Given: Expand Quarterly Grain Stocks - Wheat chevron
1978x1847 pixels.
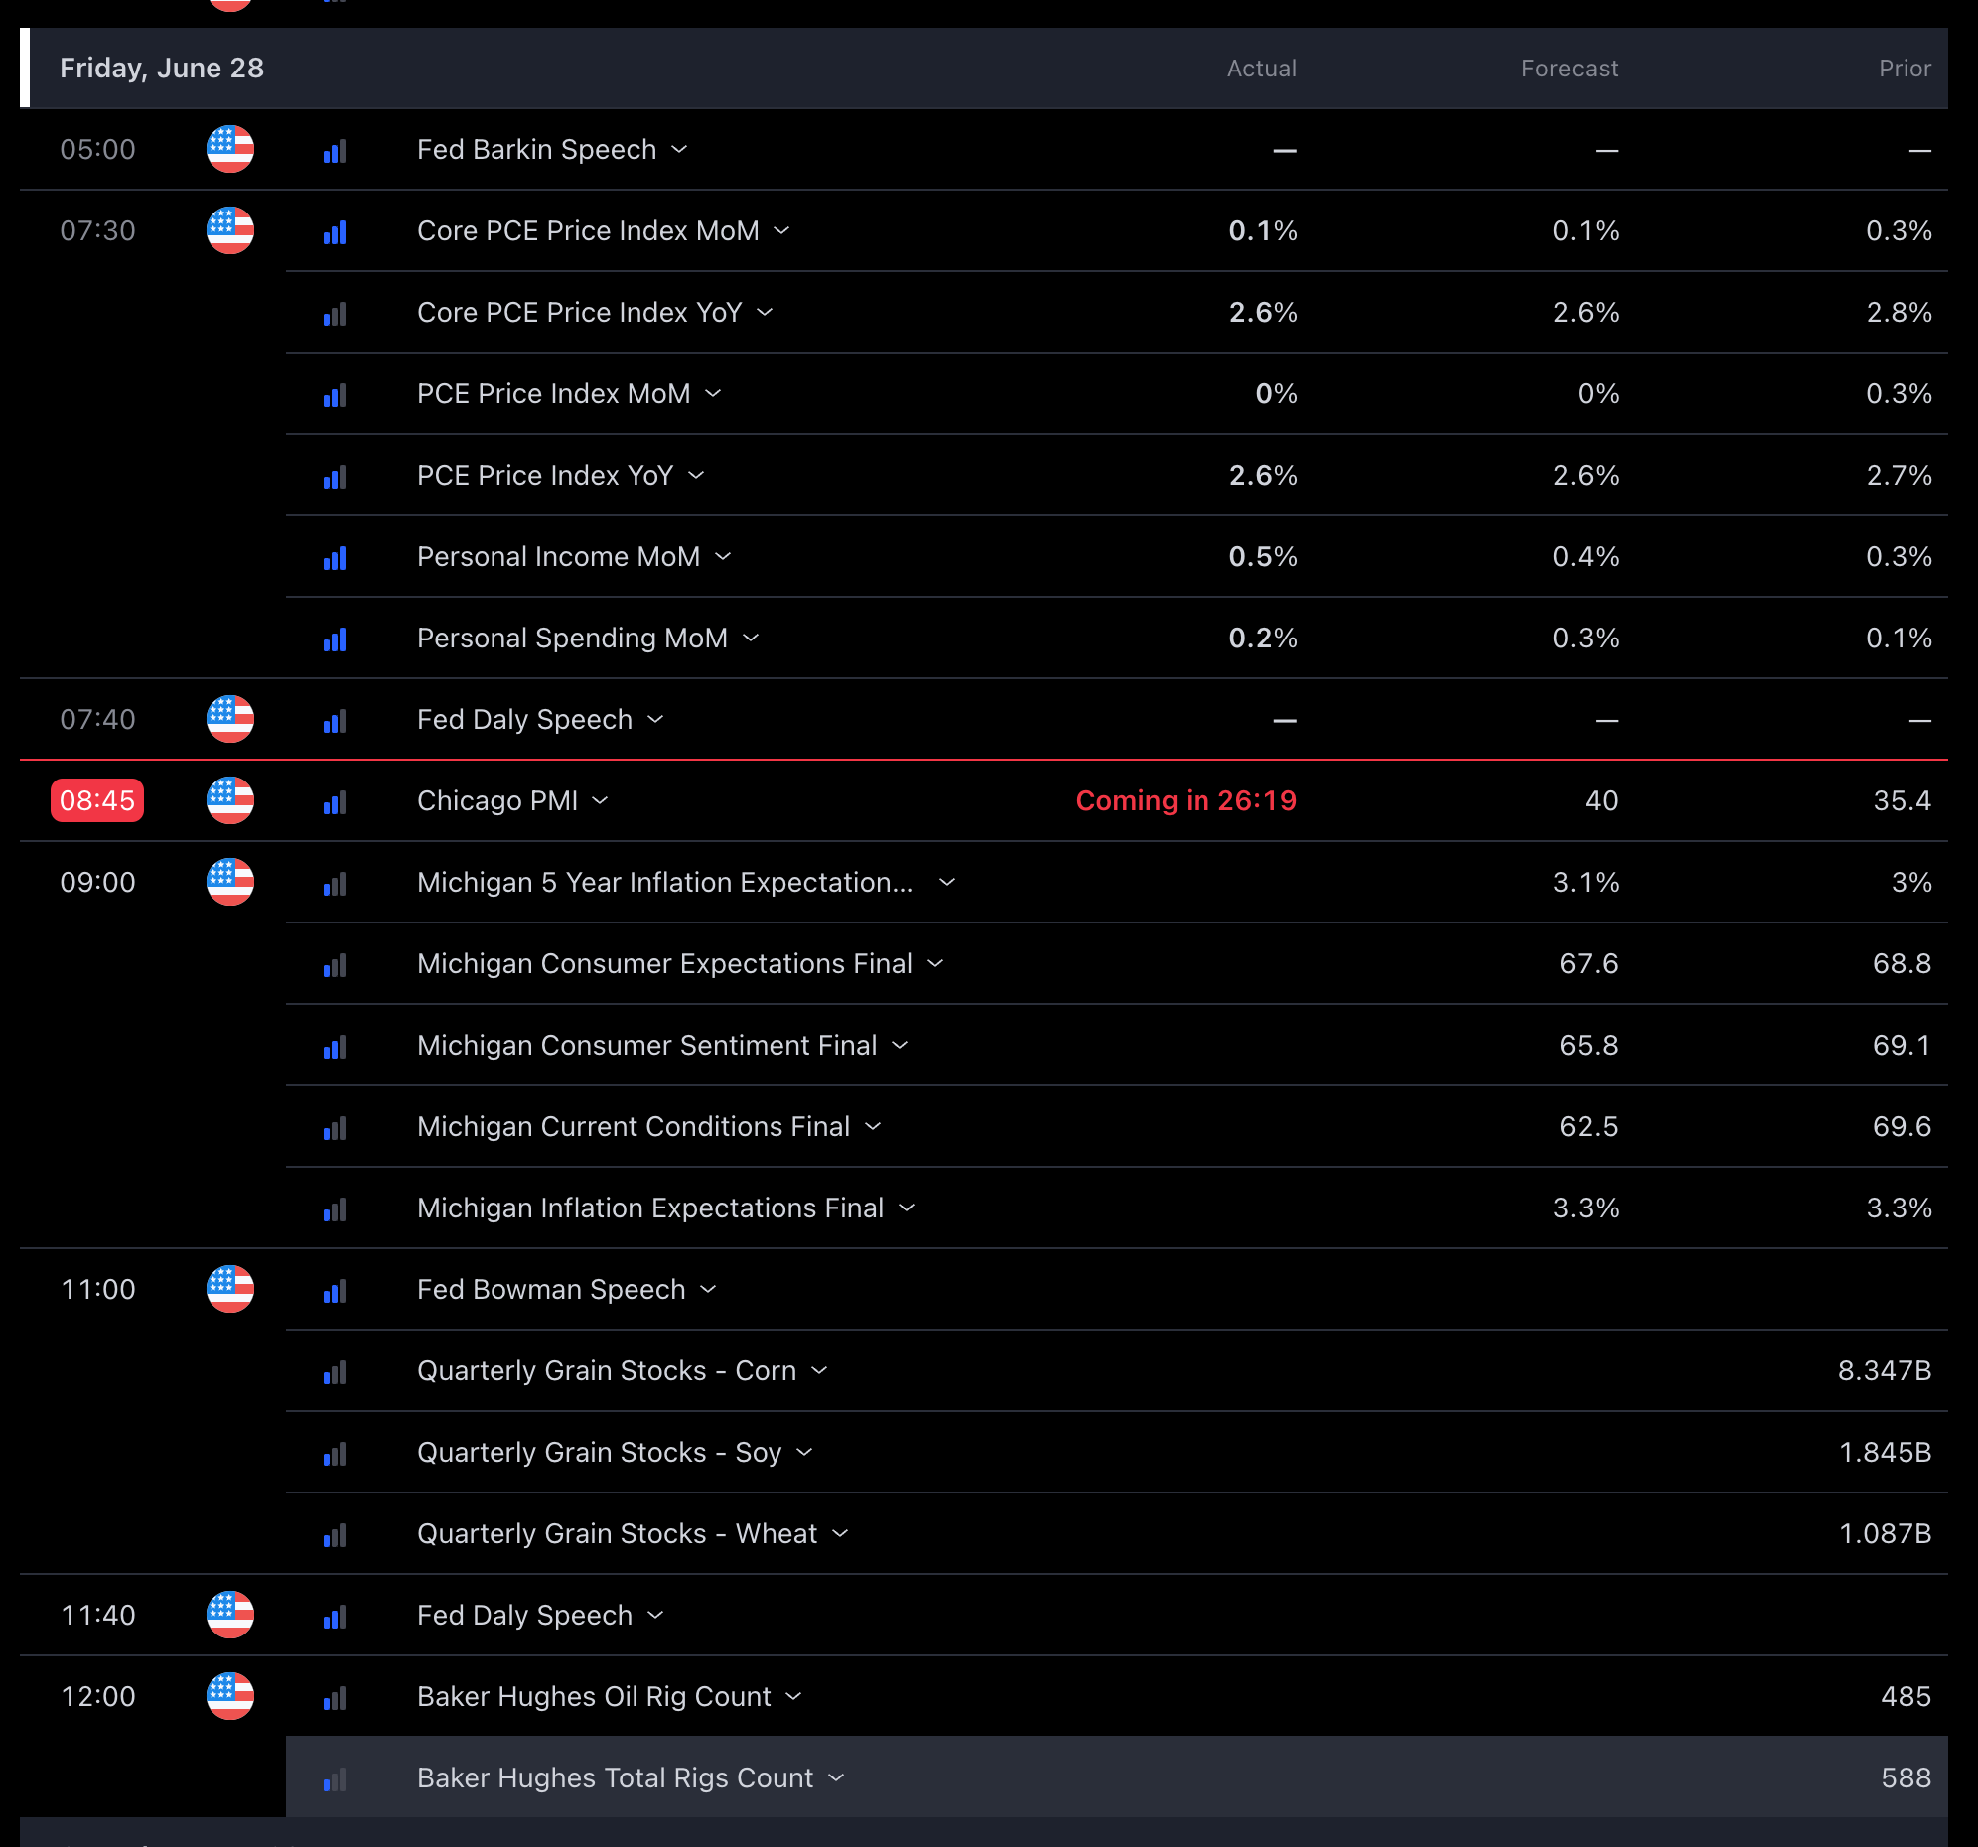Looking at the screenshot, I should (840, 1534).
